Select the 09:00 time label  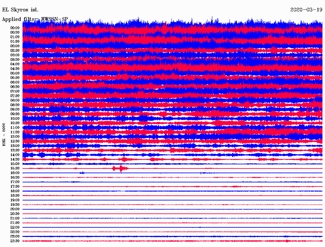(15, 110)
